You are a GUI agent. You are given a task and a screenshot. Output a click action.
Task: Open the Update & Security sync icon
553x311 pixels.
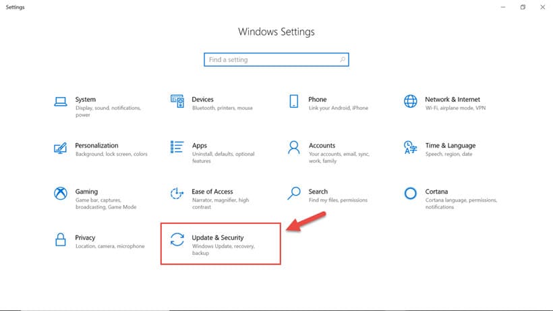pyautogui.click(x=177, y=239)
